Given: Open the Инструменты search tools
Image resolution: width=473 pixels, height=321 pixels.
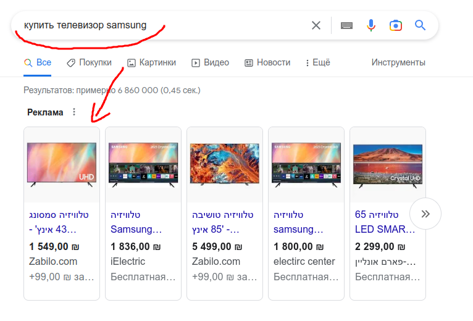Looking at the screenshot, I should 398,62.
